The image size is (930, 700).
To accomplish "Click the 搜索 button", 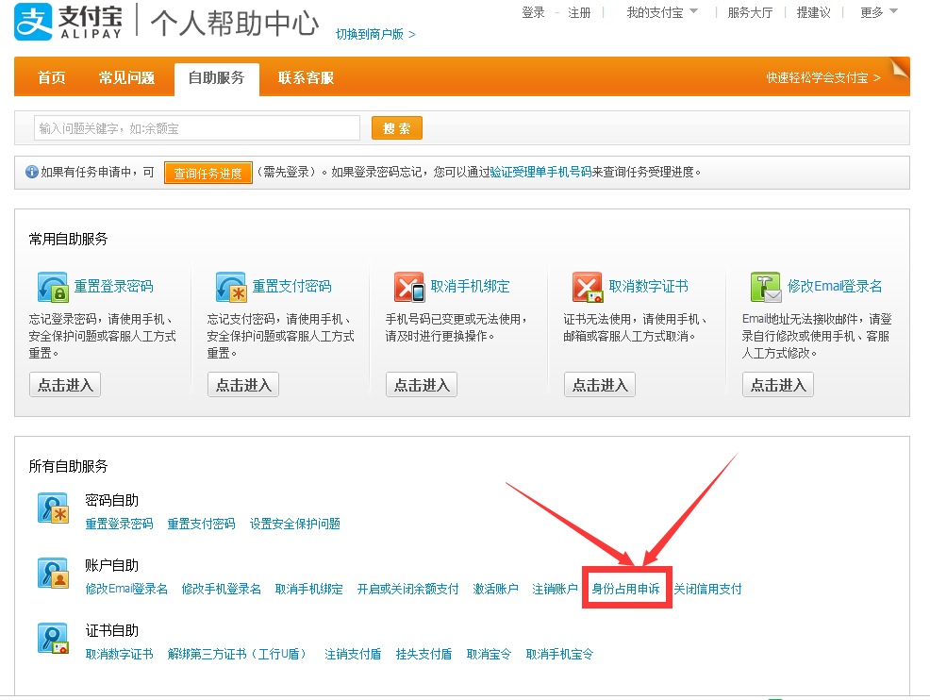I will tap(396, 128).
